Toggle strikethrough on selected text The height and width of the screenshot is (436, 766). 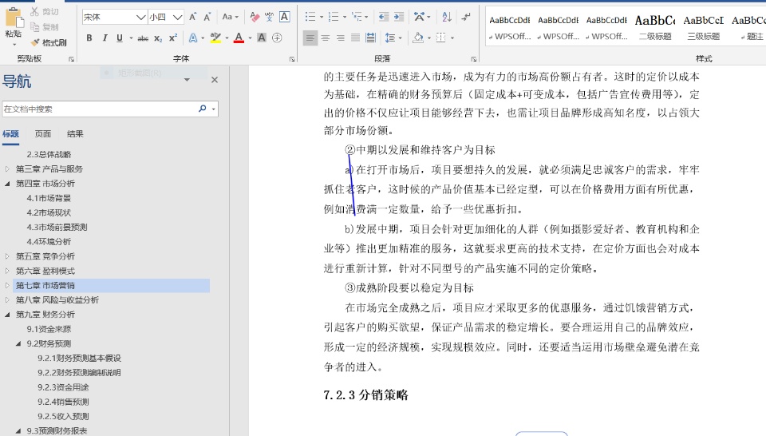[143, 38]
